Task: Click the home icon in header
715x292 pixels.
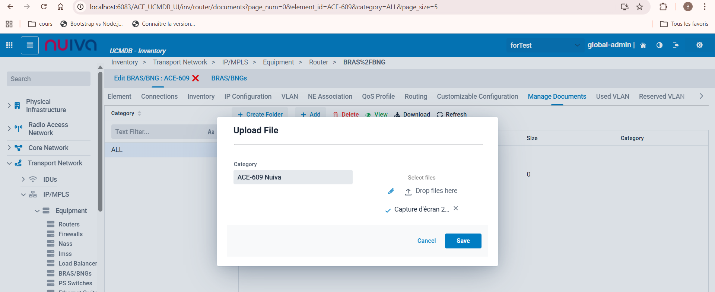Action: (643, 45)
